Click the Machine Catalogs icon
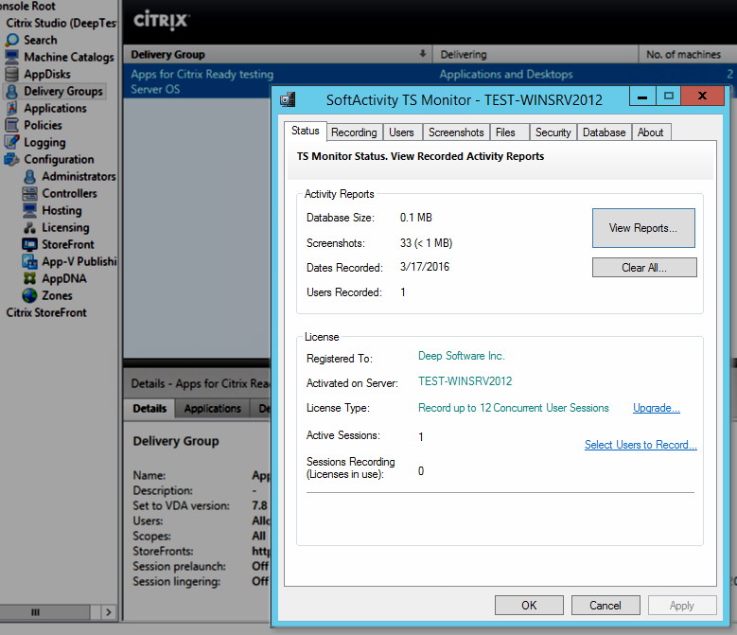Screen dimensions: 737x635 click(11, 57)
